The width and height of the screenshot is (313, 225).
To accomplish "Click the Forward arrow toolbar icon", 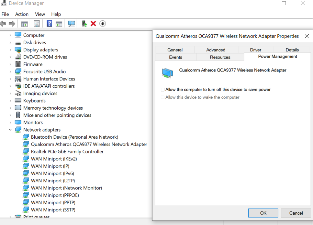I will tap(12, 24).
